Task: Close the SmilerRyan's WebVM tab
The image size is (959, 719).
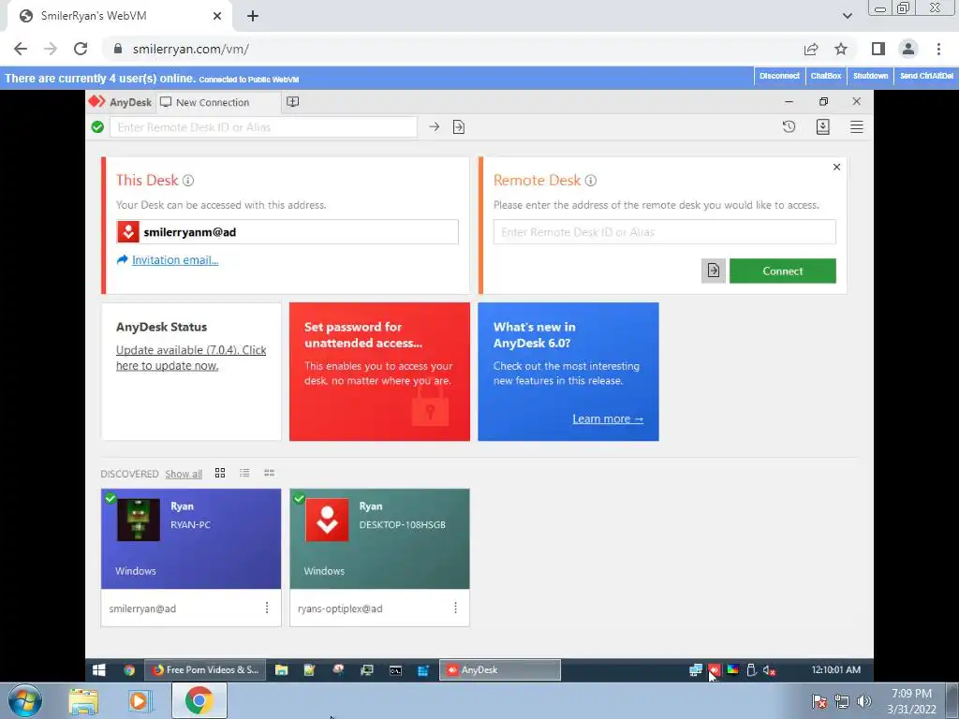Action: [x=217, y=16]
